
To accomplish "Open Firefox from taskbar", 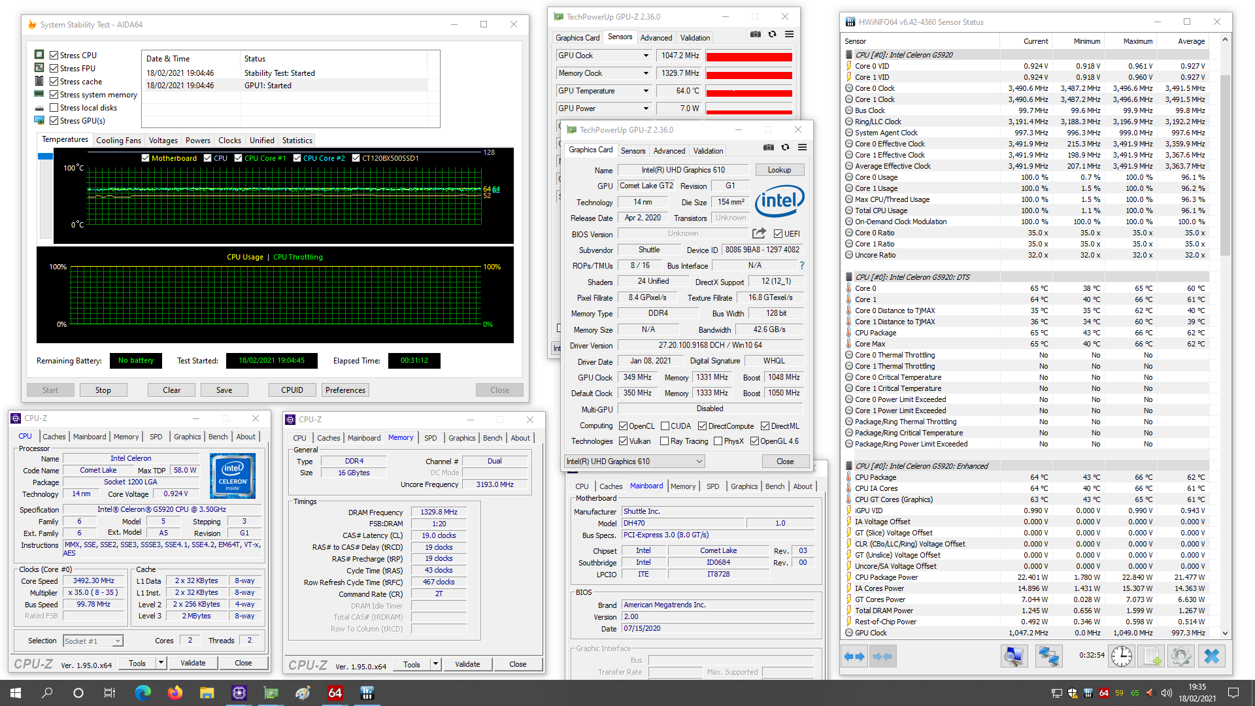I will (175, 693).
